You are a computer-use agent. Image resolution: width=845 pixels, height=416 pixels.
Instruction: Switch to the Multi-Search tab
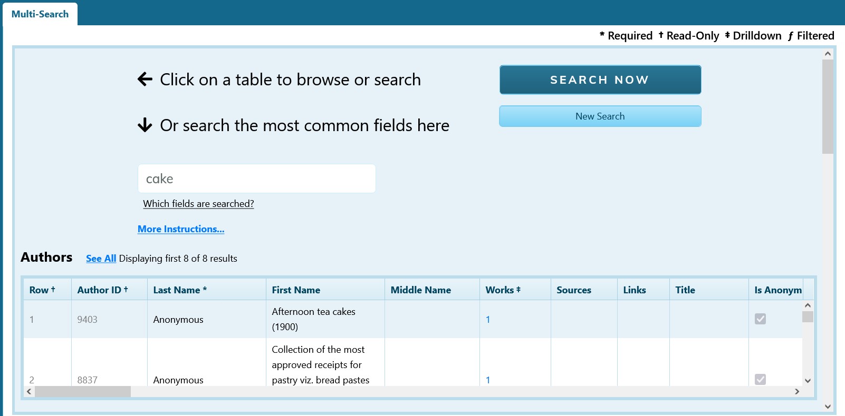coord(40,14)
